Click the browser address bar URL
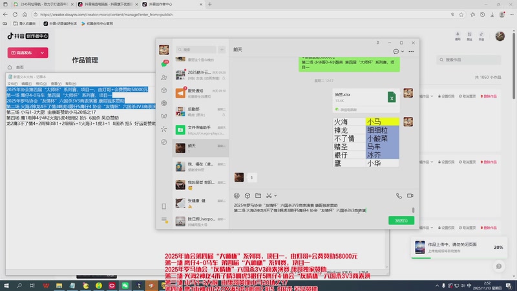This screenshot has height=291, width=517. click(x=106, y=14)
